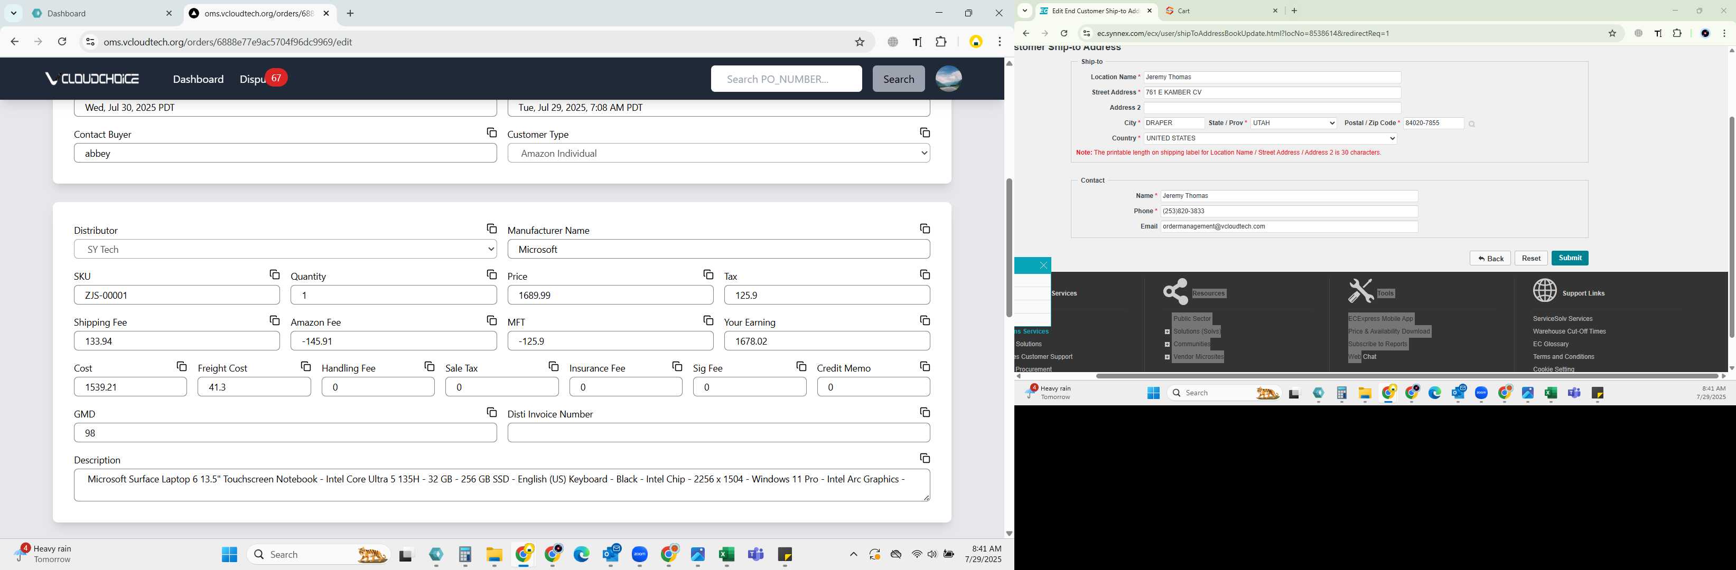Copy the Disti Invoice Number

coord(925,412)
